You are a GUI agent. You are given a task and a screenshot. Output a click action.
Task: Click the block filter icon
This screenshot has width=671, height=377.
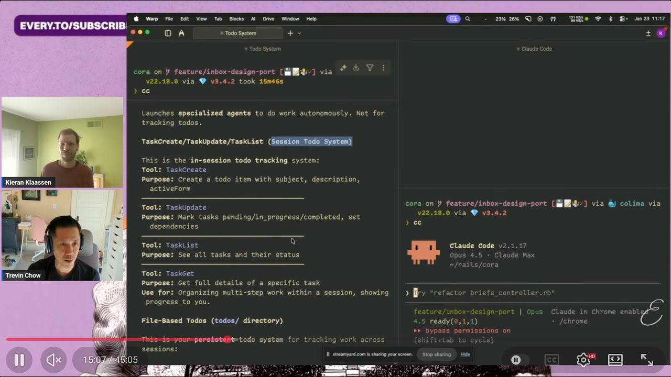point(370,68)
